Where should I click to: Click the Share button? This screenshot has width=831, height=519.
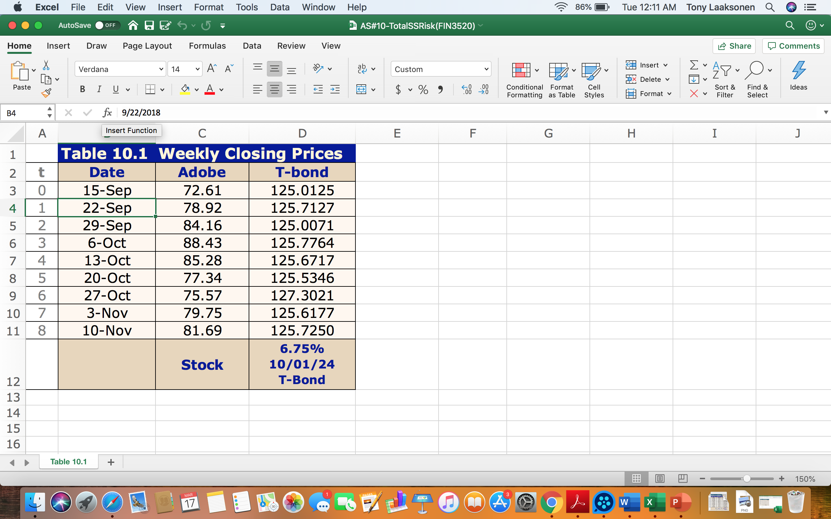coord(734,46)
